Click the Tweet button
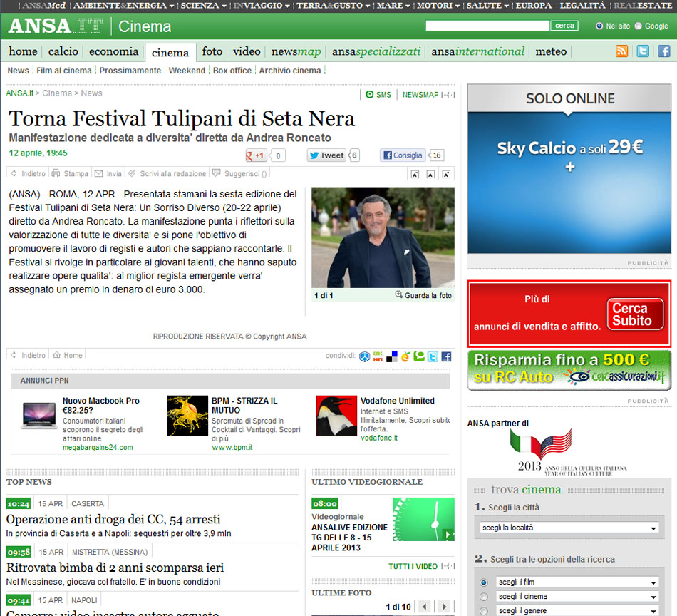Screen dimensions: 677x616 click(327, 155)
